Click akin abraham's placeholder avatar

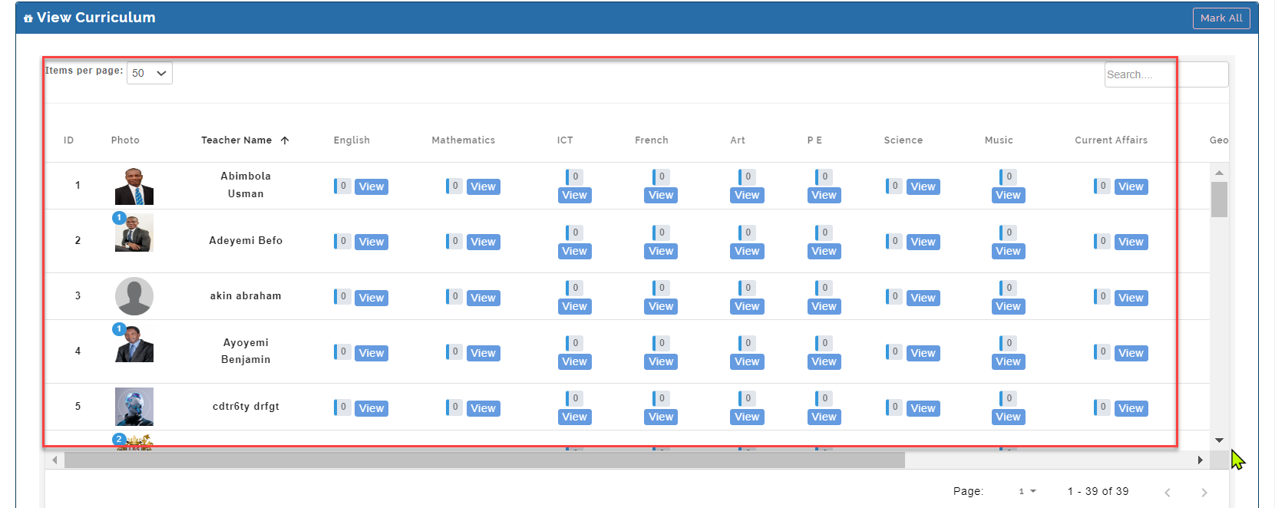134,296
